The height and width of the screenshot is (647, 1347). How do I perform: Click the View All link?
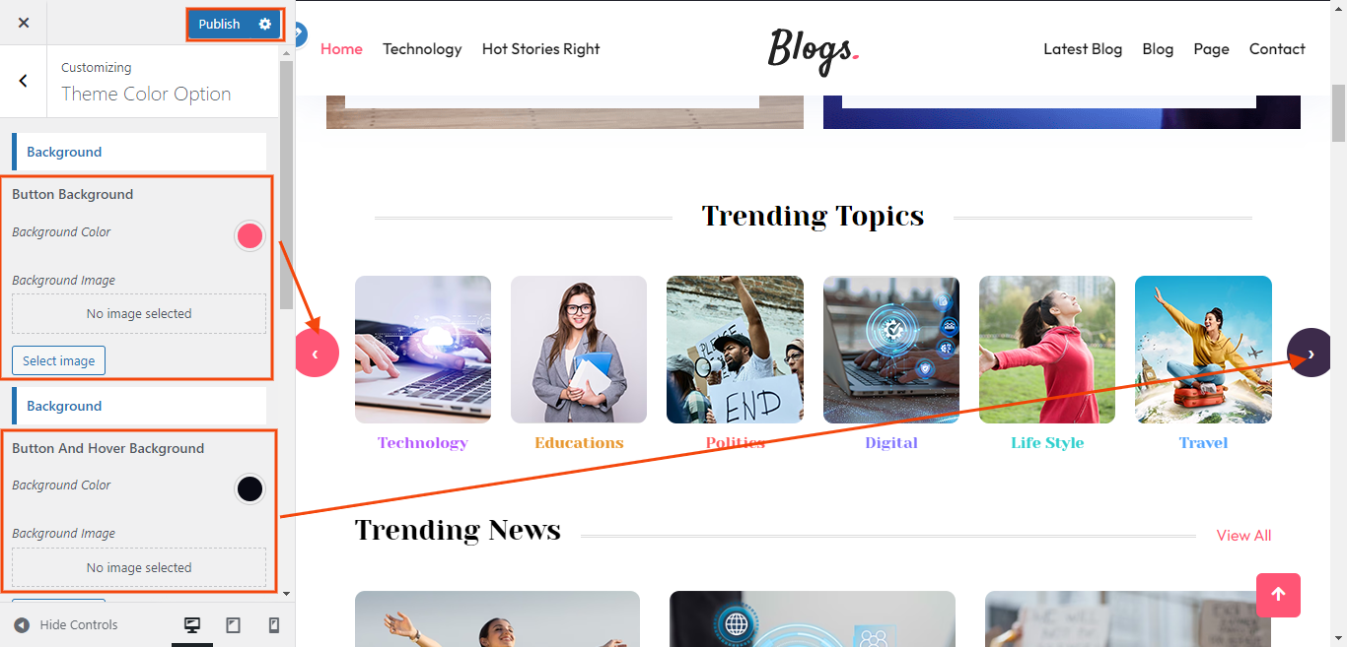click(1243, 536)
